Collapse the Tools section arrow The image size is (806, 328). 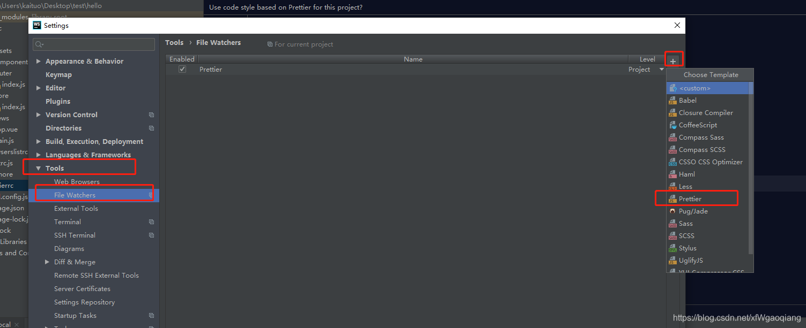[38, 168]
